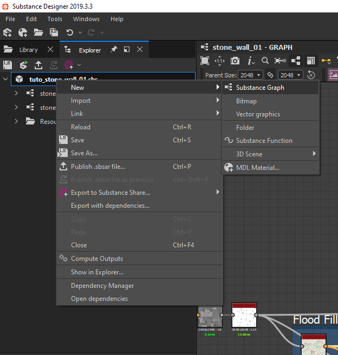Open a package with the folder icon
338x355 pixels.
[x=38, y=32]
